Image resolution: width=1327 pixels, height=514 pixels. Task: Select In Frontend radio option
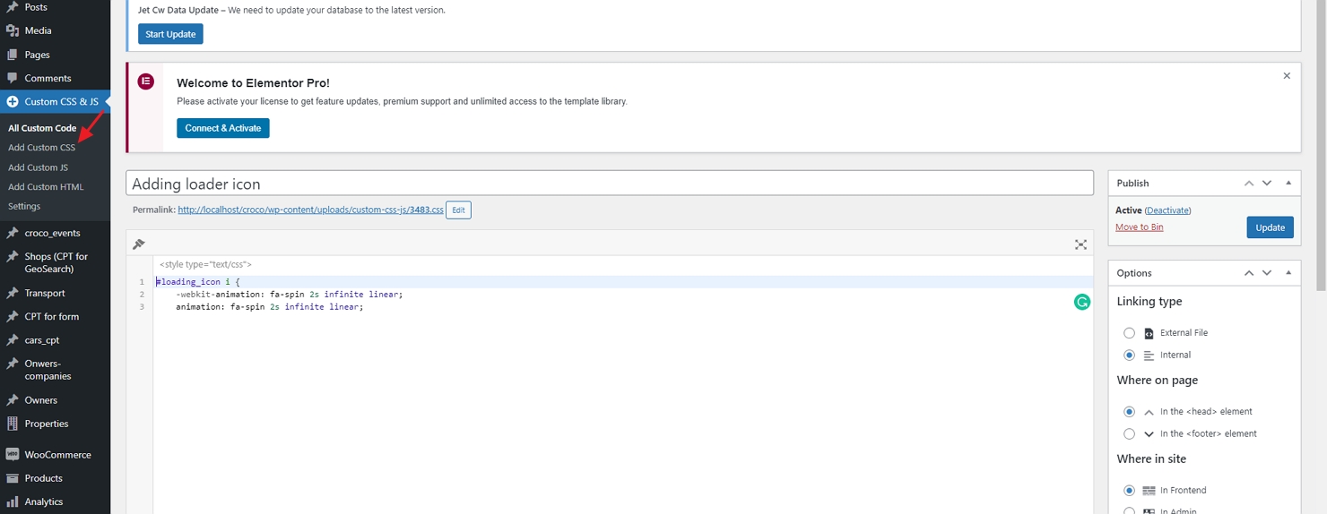[x=1130, y=491]
